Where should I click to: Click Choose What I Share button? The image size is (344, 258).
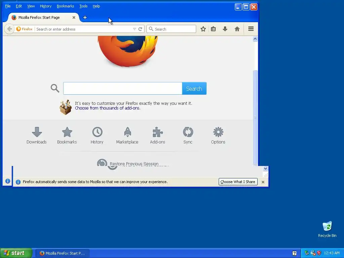(238, 182)
